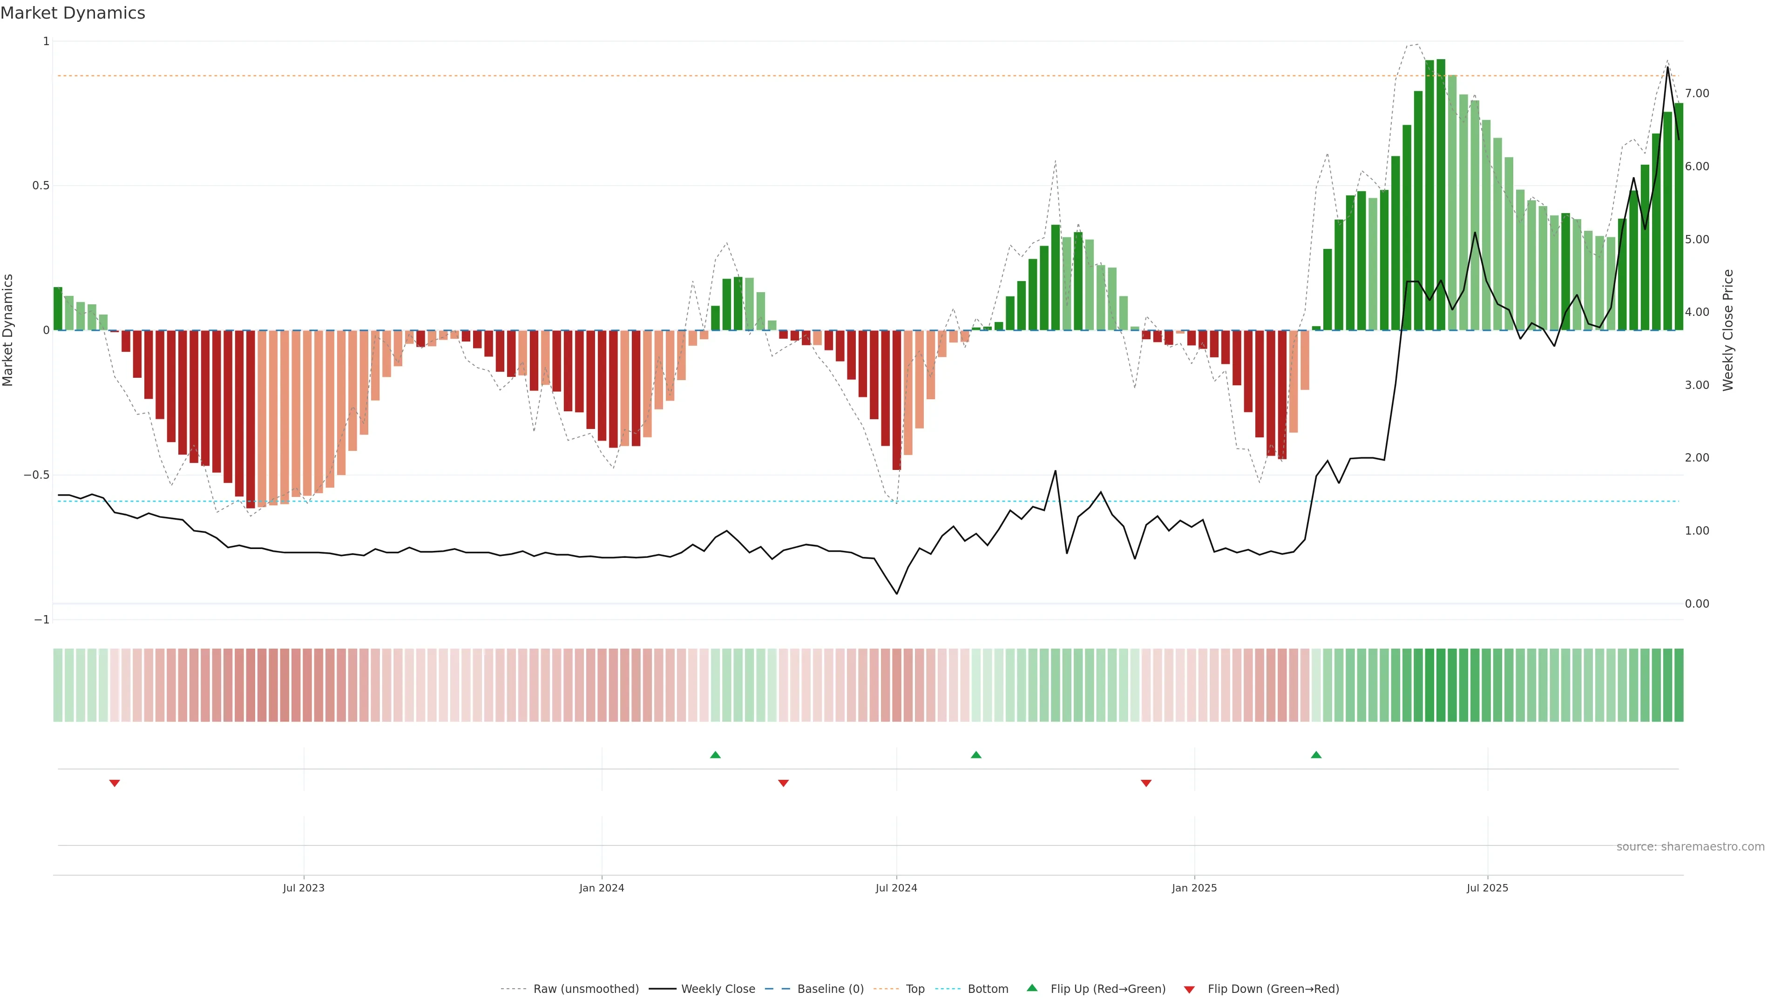1788x1005 pixels.
Task: Click the Flip Up triangle after Jul 2024
Action: (976, 755)
